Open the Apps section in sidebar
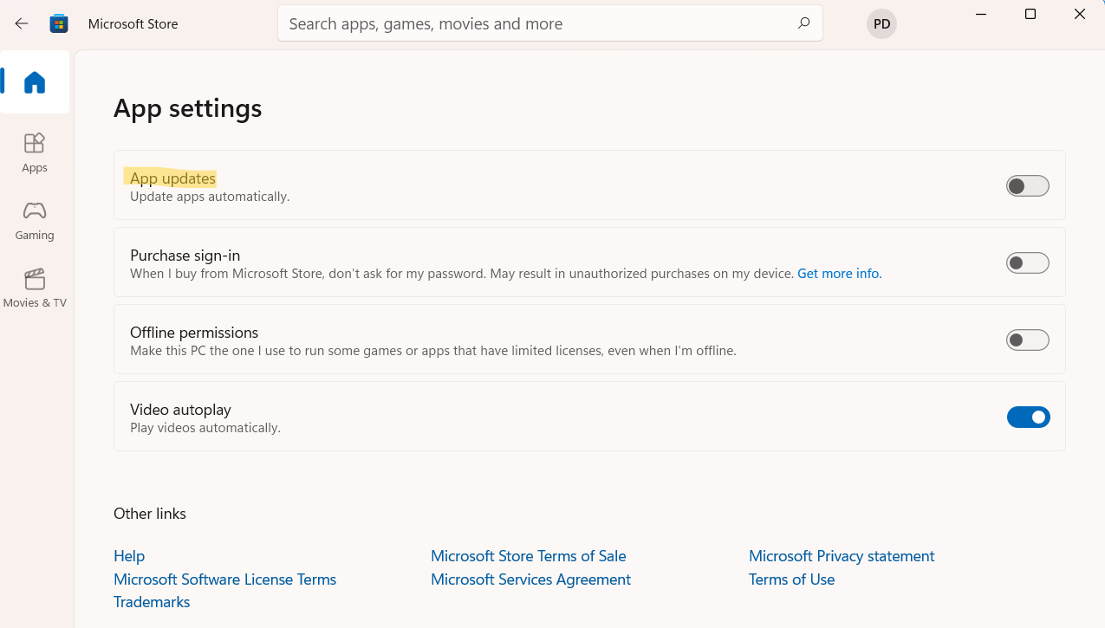The width and height of the screenshot is (1105, 628). click(35, 152)
